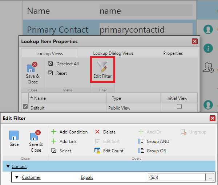Close Lookup Item Properties dialog

pyautogui.click(x=195, y=41)
